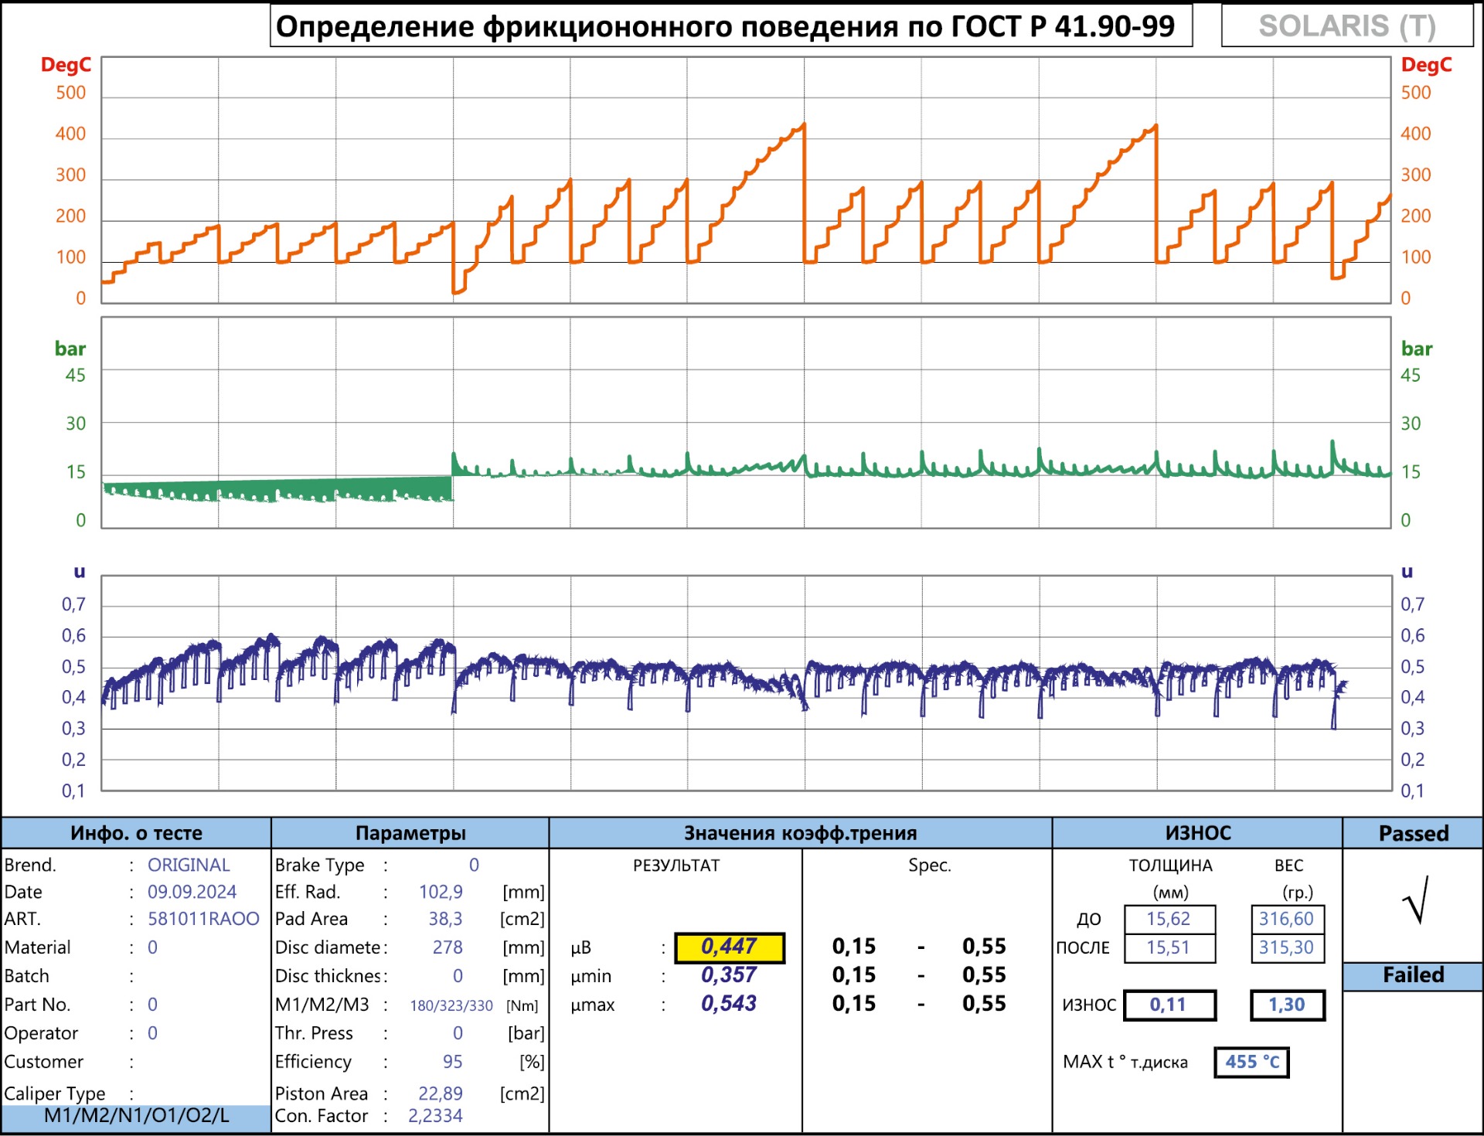Select the Параметры header tab
1484x1136 pixels.
click(410, 833)
